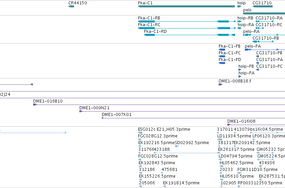
Task: Select protein Pka-C1-PC
Action: coord(222,56)
